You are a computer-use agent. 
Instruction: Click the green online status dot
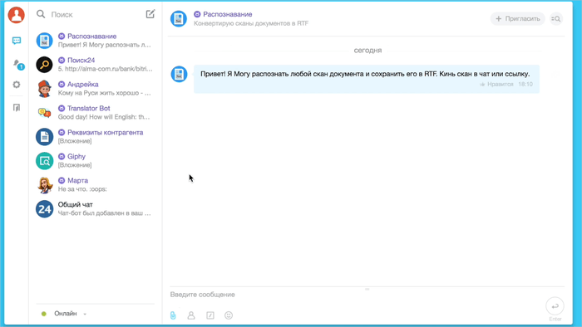point(44,314)
